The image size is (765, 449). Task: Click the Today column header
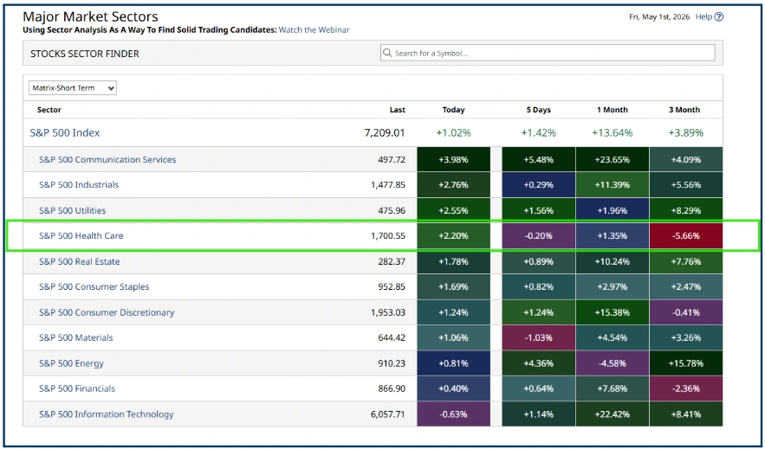coord(453,110)
